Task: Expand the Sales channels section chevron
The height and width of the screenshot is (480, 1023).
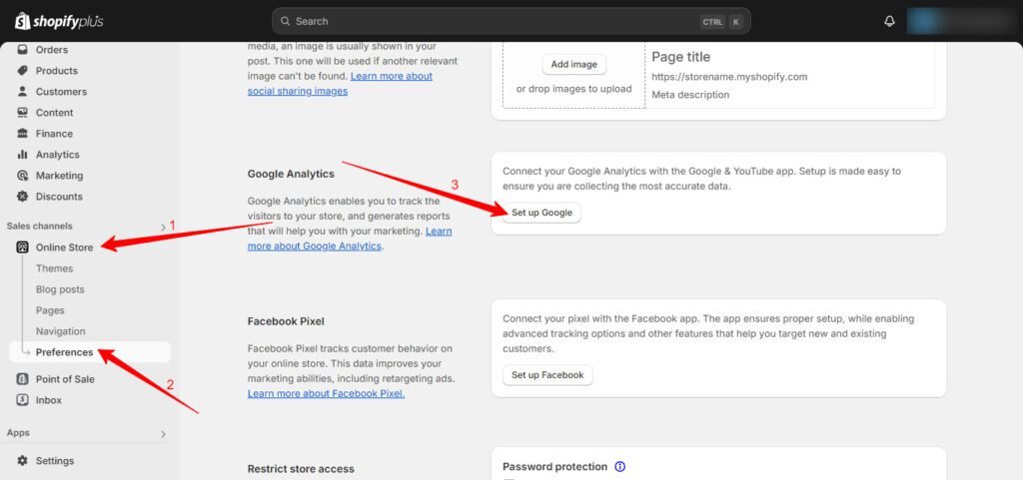Action: click(163, 227)
